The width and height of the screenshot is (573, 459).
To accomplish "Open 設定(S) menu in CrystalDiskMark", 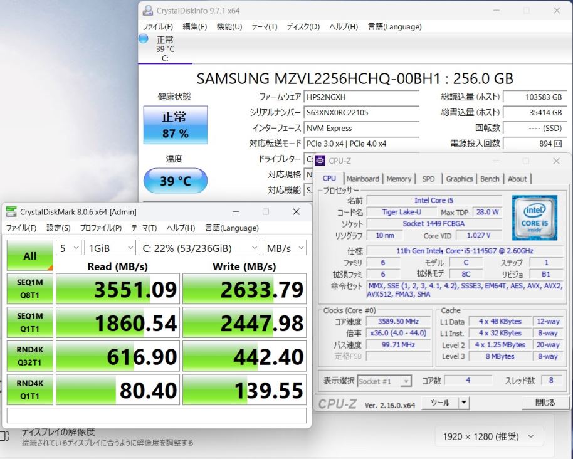I will tap(58, 228).
